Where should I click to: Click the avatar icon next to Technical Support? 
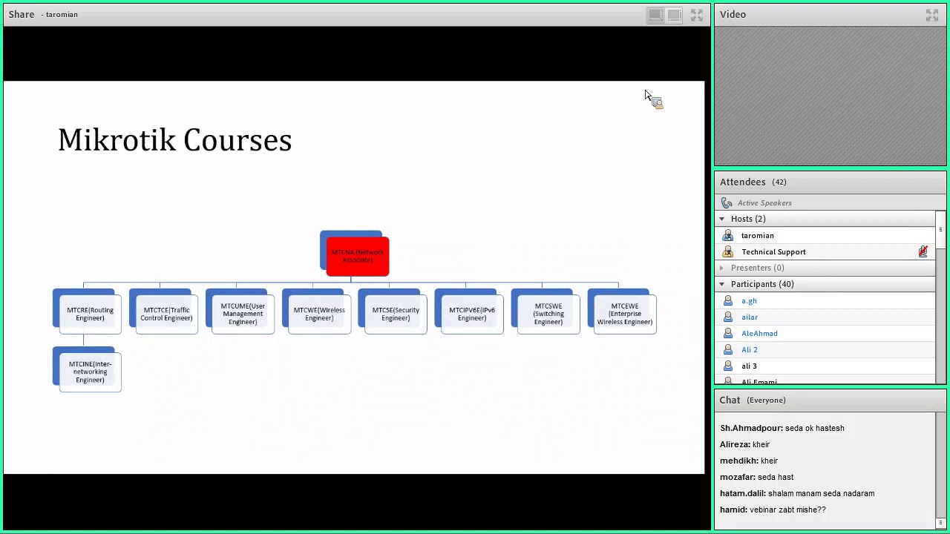click(727, 251)
